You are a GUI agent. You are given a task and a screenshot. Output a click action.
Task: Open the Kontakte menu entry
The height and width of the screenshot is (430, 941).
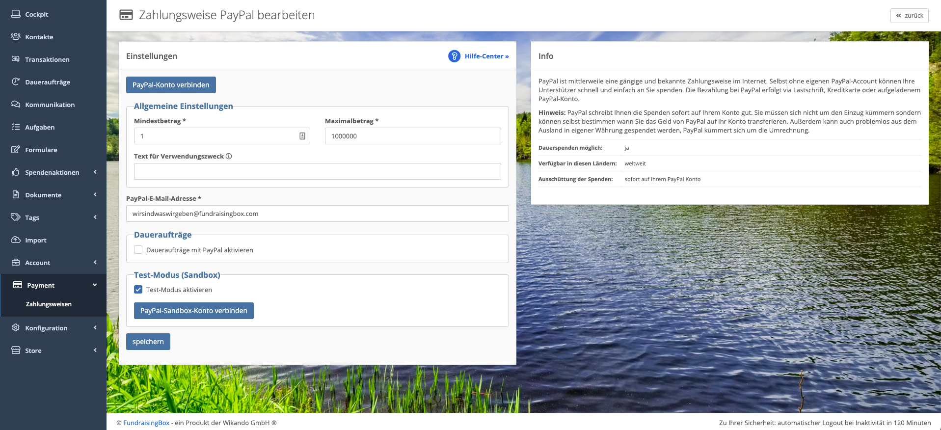tap(53, 37)
